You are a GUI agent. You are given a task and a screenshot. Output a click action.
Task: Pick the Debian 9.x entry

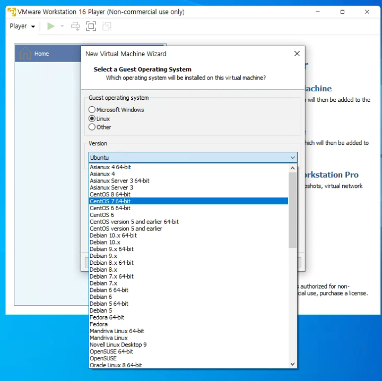click(x=188, y=256)
